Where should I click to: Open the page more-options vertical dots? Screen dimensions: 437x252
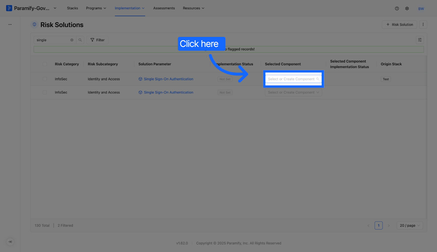pyautogui.click(x=423, y=25)
